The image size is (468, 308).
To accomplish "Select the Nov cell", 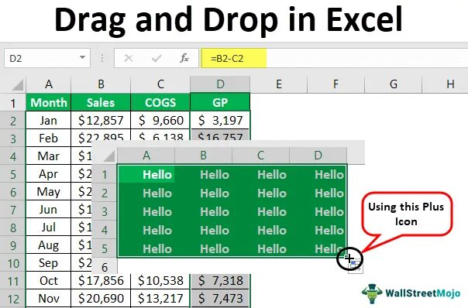I will pyautogui.click(x=49, y=299).
